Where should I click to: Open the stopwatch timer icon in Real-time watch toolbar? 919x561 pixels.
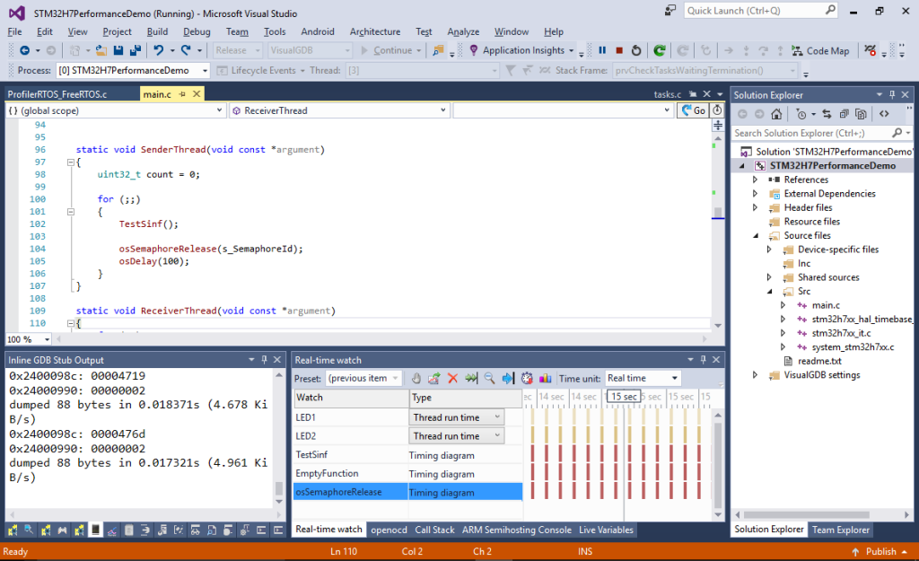click(x=528, y=379)
